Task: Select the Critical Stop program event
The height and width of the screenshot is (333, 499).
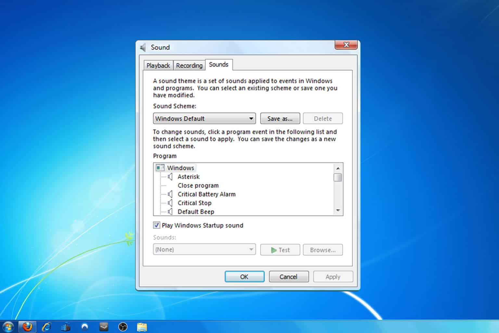Action: tap(194, 203)
